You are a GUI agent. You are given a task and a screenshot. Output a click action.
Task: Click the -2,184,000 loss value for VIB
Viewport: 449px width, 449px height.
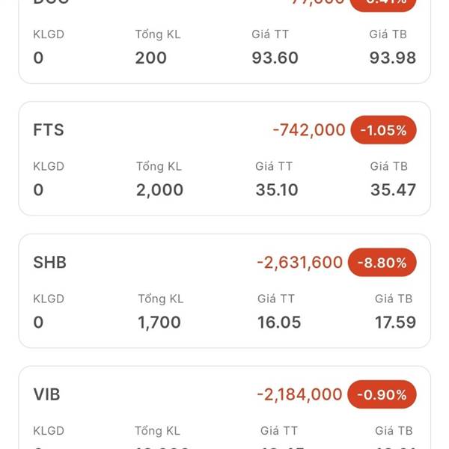[299, 394]
